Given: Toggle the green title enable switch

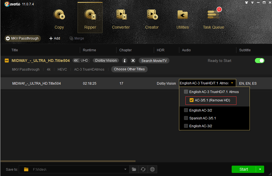Looking at the screenshot, I should (259, 61).
